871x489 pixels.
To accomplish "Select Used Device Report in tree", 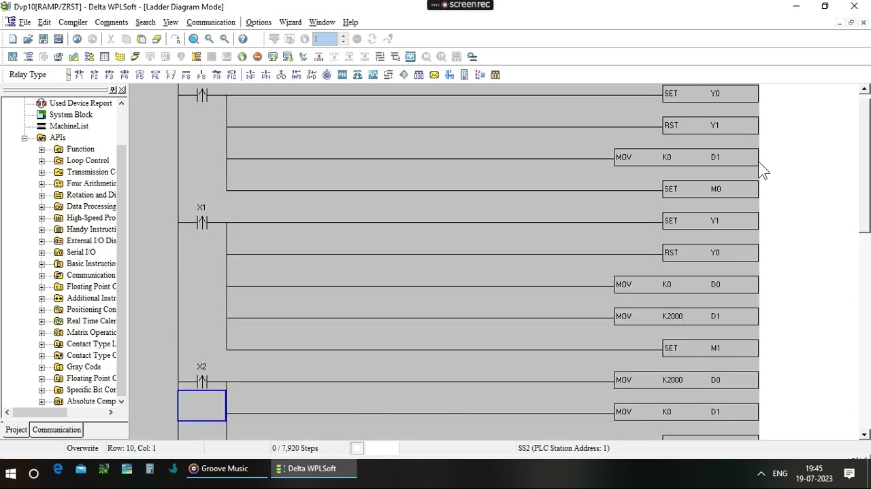I will click(80, 103).
